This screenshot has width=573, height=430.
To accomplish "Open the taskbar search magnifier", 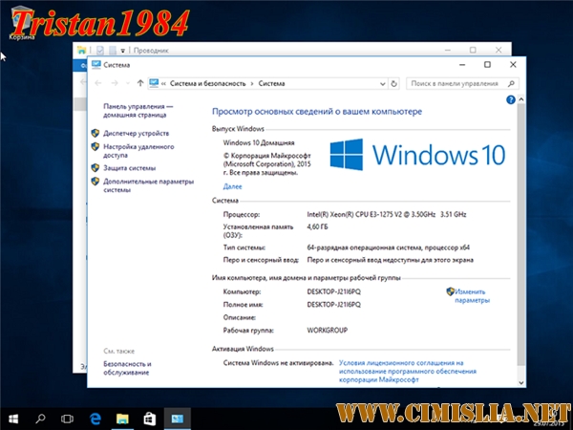I will click(40, 419).
